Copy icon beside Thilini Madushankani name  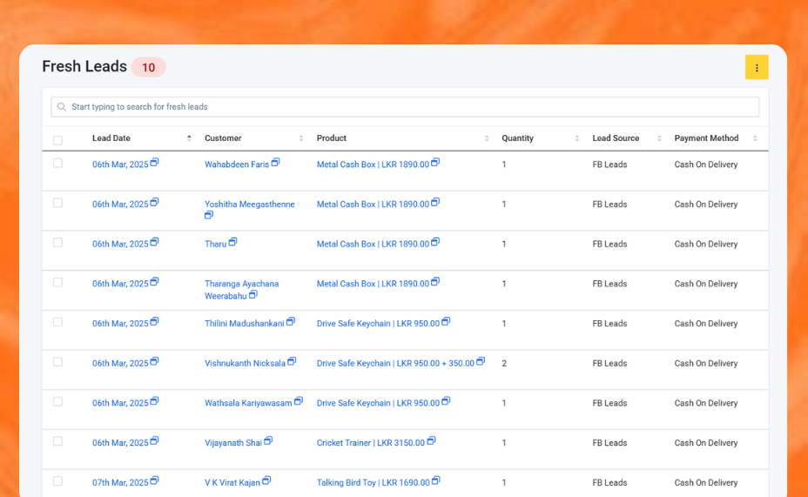coord(291,321)
